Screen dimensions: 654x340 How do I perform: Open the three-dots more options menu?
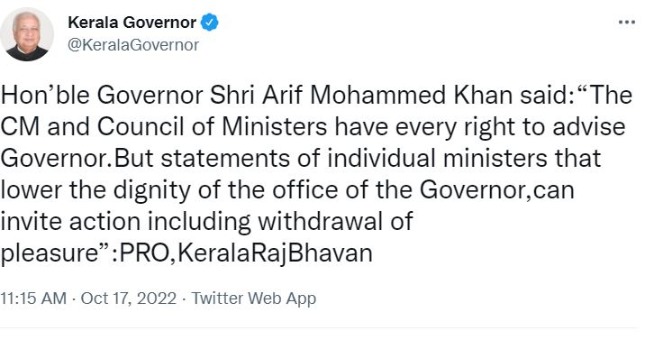[626, 23]
